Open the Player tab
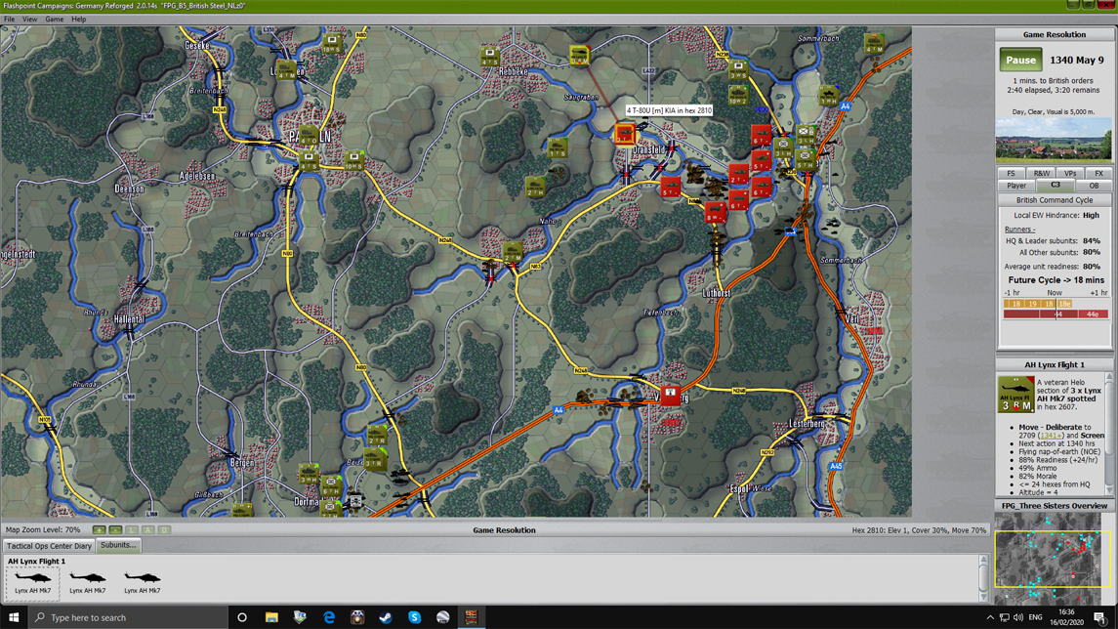The image size is (1118, 629). (x=1016, y=186)
